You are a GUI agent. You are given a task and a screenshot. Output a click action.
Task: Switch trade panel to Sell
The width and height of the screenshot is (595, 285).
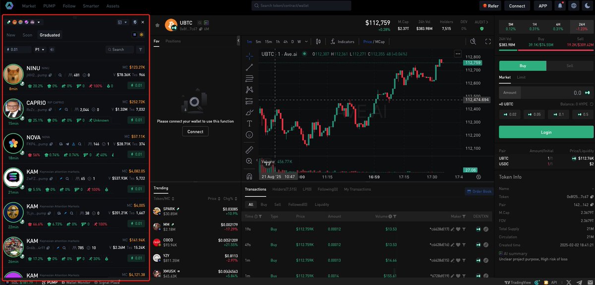click(569, 65)
